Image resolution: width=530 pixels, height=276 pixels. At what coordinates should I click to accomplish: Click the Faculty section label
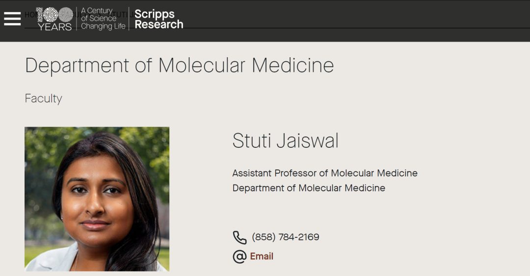(x=44, y=98)
